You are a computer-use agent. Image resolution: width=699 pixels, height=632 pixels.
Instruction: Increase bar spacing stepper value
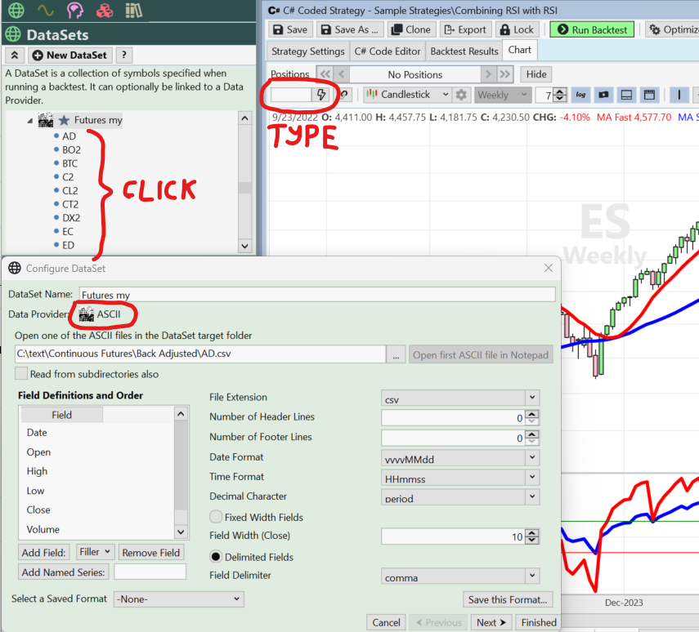click(560, 91)
